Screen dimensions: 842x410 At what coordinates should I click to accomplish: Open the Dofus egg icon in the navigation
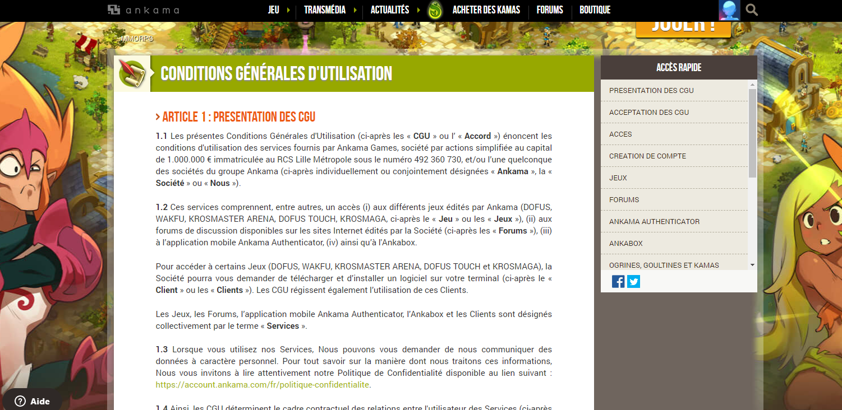[x=435, y=10]
